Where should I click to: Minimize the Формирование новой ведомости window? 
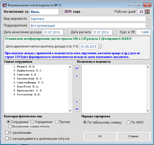click(x=130, y=5)
